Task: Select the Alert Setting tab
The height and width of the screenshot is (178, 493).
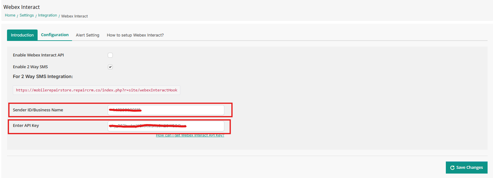Action: click(88, 35)
